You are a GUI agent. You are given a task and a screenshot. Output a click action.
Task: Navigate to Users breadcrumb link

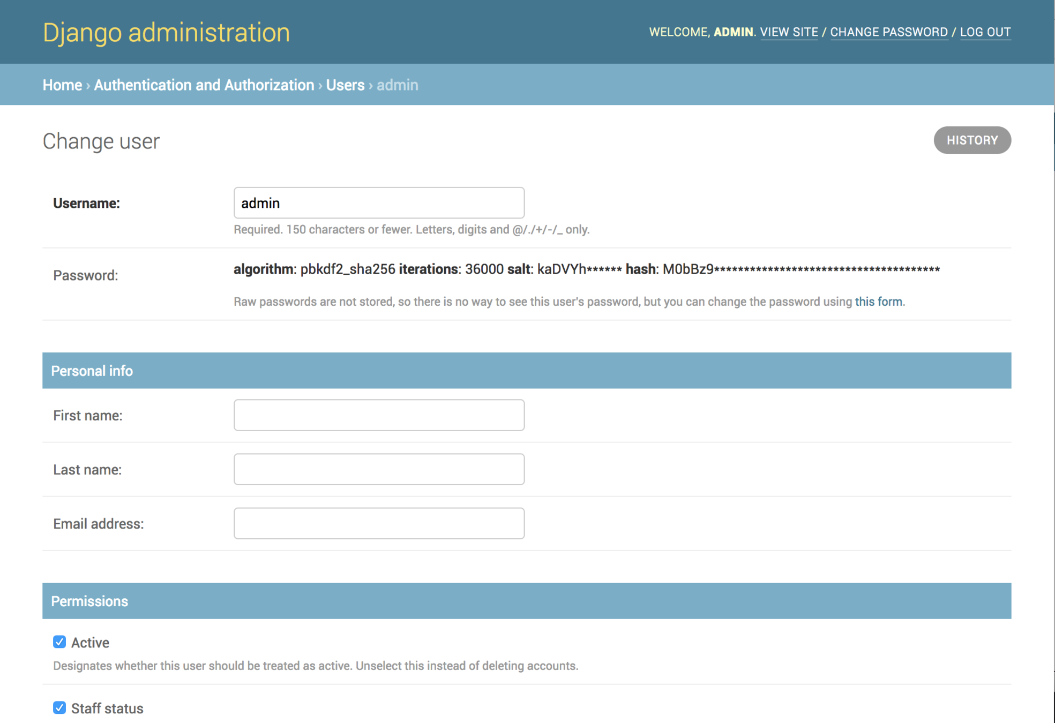(345, 85)
